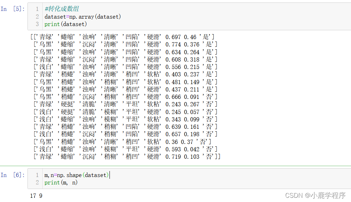Click output value 0.243
Viewport: 351px width, 202px height.
173,104
